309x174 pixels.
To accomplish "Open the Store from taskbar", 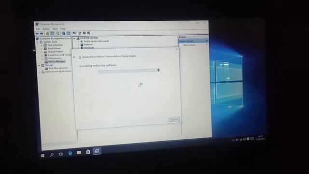I will pos(88,151).
